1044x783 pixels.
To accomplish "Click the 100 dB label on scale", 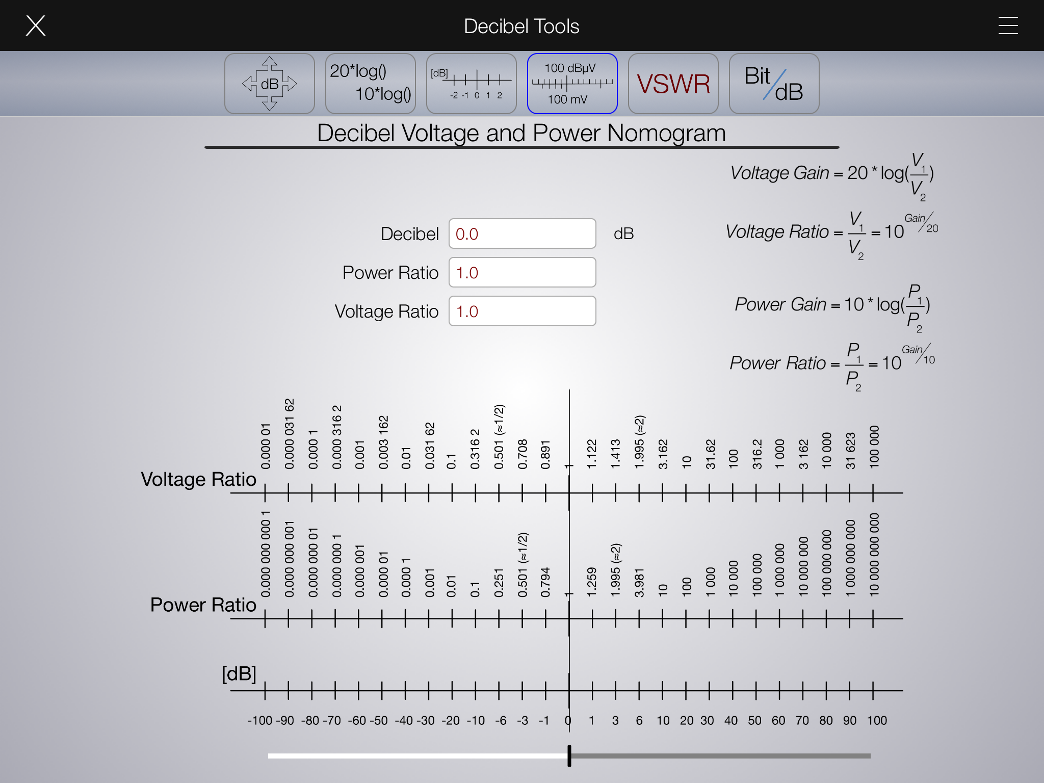I will pyautogui.click(x=877, y=721).
